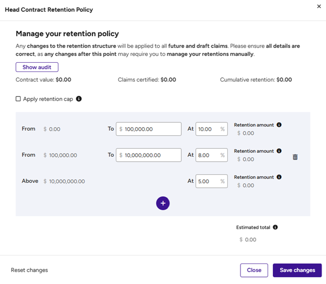This screenshot has width=326, height=284.
Task: Click the Estimated total info icon
Action: 275,228
